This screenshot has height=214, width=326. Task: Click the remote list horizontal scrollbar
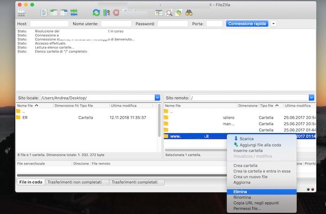196,150
